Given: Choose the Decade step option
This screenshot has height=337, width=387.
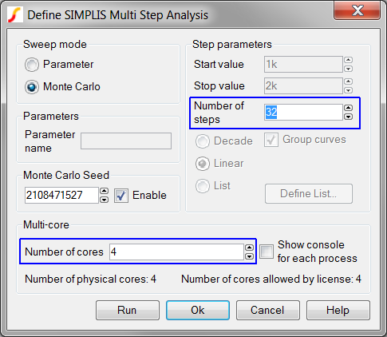Looking at the screenshot, I should click(203, 141).
